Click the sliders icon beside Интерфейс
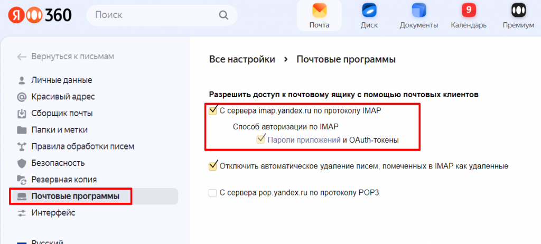This screenshot has height=244, width=541. coord(21,213)
